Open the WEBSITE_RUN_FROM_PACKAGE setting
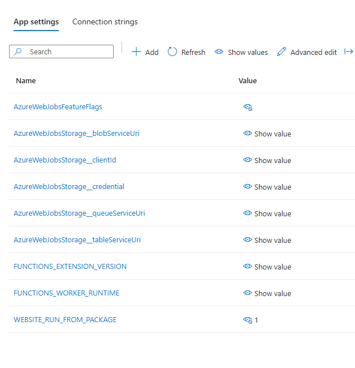Screen dimensions: 355x368 coord(65,320)
